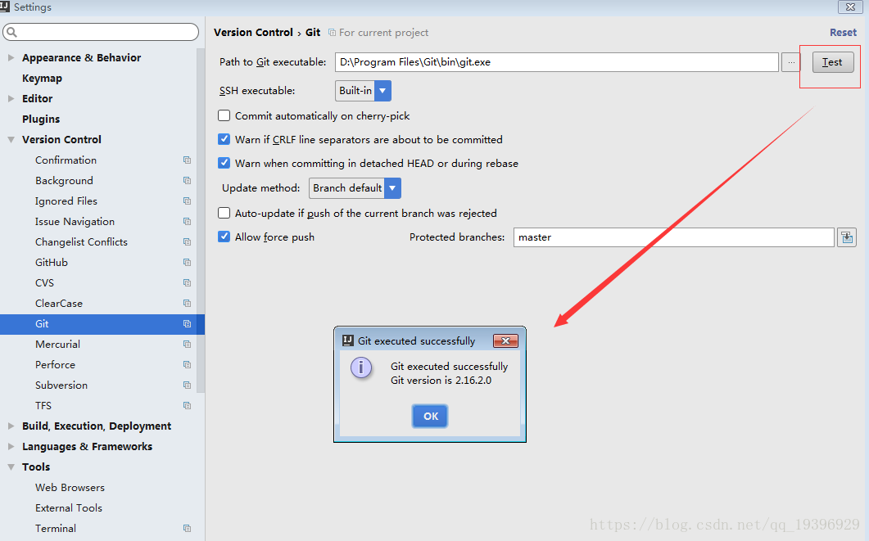Open the Perforce settings page

click(x=56, y=365)
